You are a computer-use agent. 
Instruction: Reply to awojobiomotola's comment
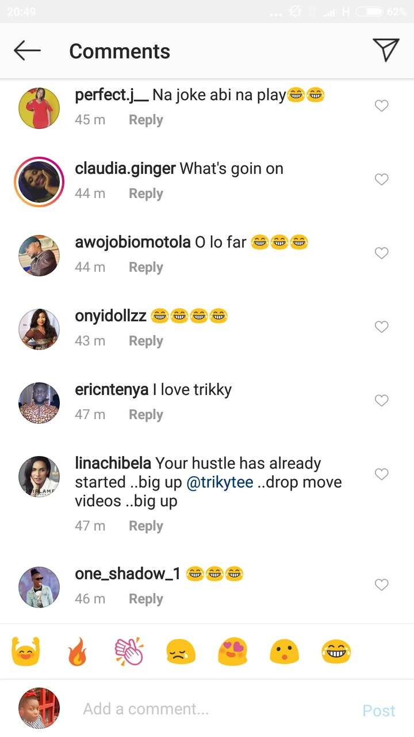pos(145,267)
